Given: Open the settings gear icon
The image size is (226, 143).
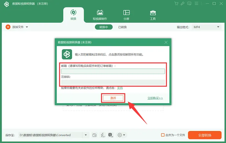Looking at the screenshot, I should point(119,135).
